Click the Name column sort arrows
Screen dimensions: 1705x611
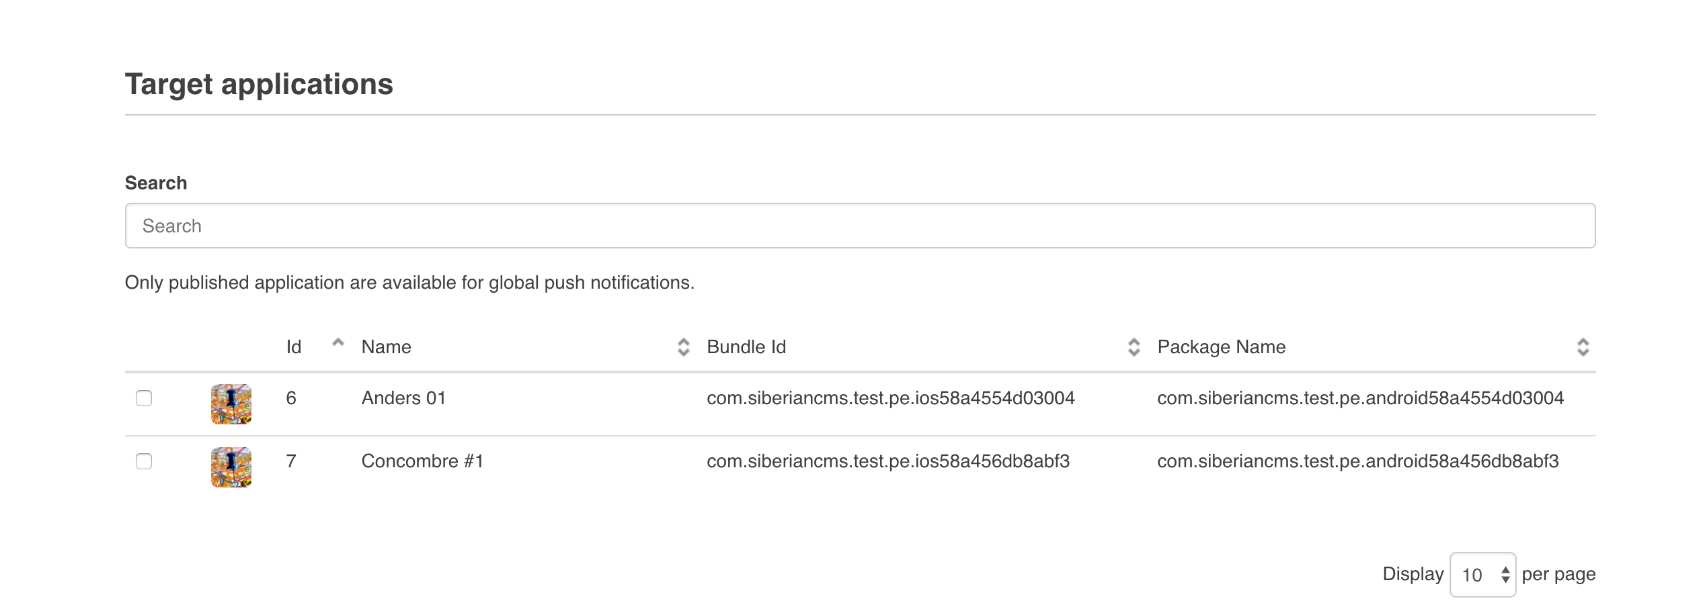pyautogui.click(x=683, y=347)
